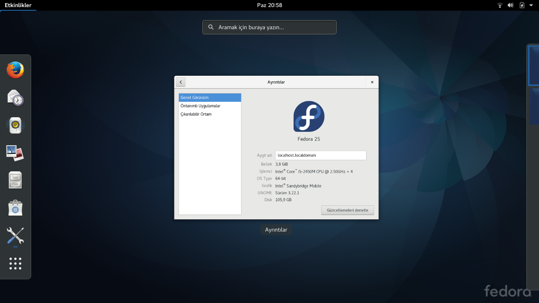The height and width of the screenshot is (303, 539).
Task: Click the search magnifier icon
Action: point(211,27)
